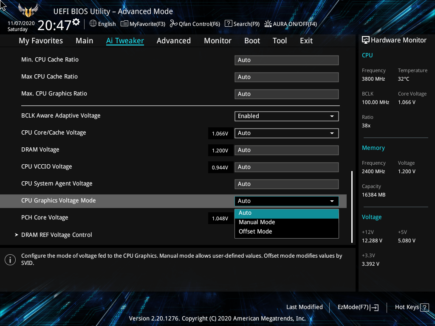435x326 pixels.
Task: Expand DRAM REF Voltage Control submenu
Action: (56, 235)
